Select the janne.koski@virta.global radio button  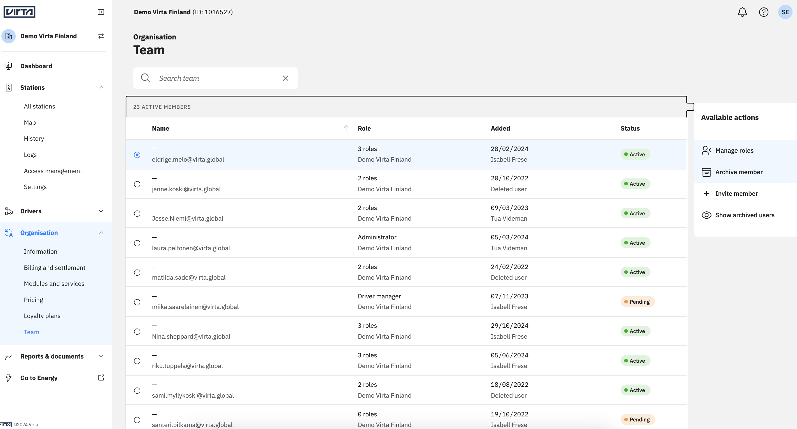click(x=137, y=184)
